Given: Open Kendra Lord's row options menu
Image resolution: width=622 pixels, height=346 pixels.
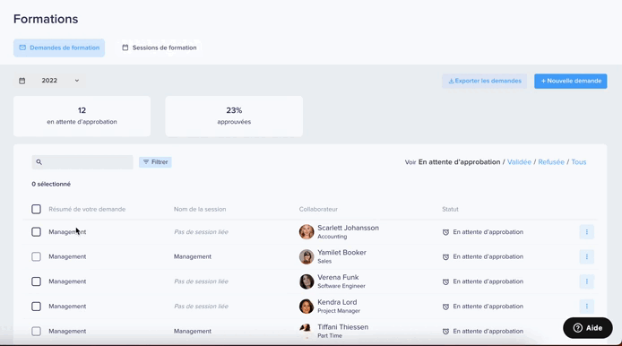Looking at the screenshot, I should tap(587, 307).
